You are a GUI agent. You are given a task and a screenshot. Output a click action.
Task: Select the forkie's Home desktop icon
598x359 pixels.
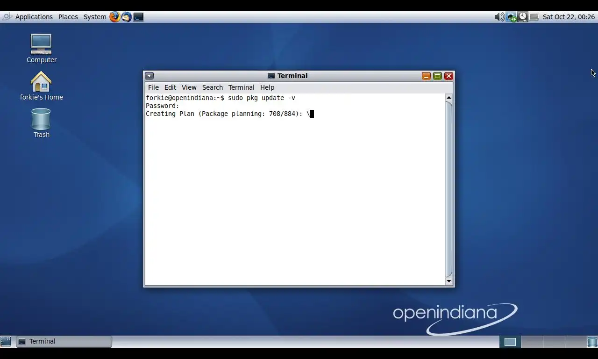(x=41, y=86)
